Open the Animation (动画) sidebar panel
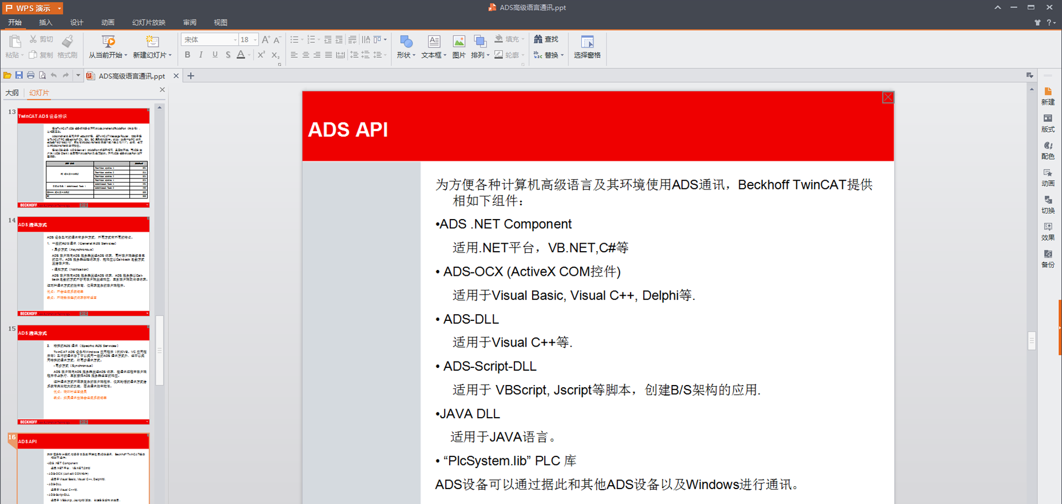Screen dimensions: 1062x504 1048,178
